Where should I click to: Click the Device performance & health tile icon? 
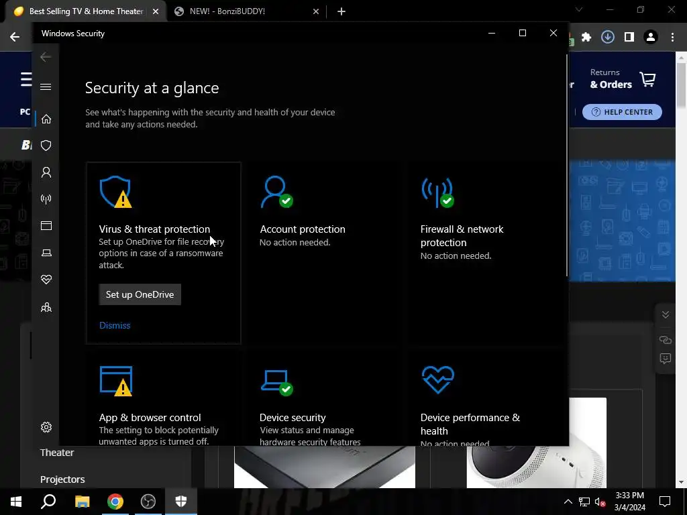click(437, 380)
